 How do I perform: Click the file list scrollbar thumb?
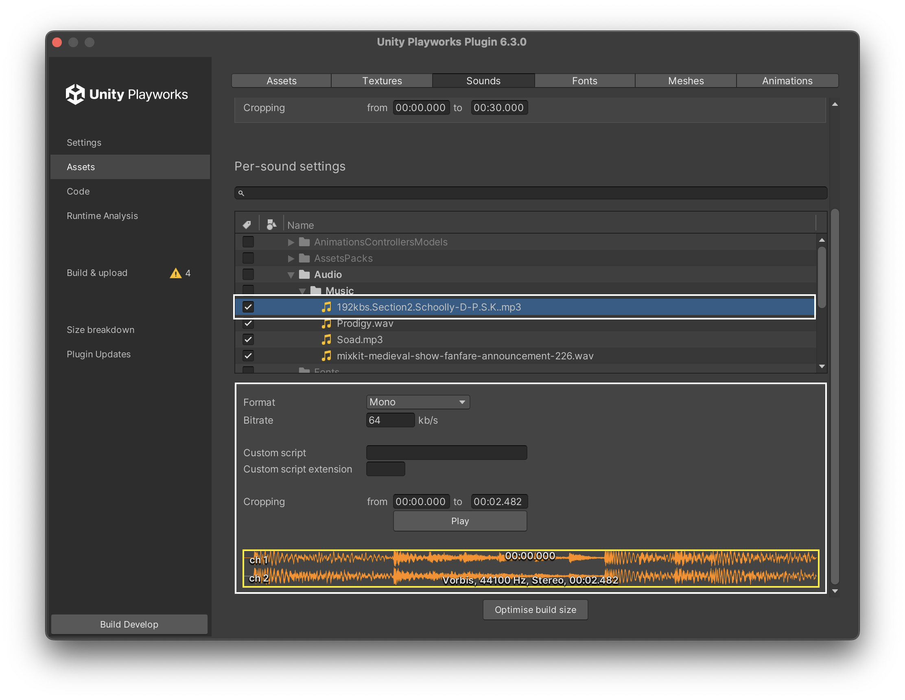pyautogui.click(x=822, y=278)
